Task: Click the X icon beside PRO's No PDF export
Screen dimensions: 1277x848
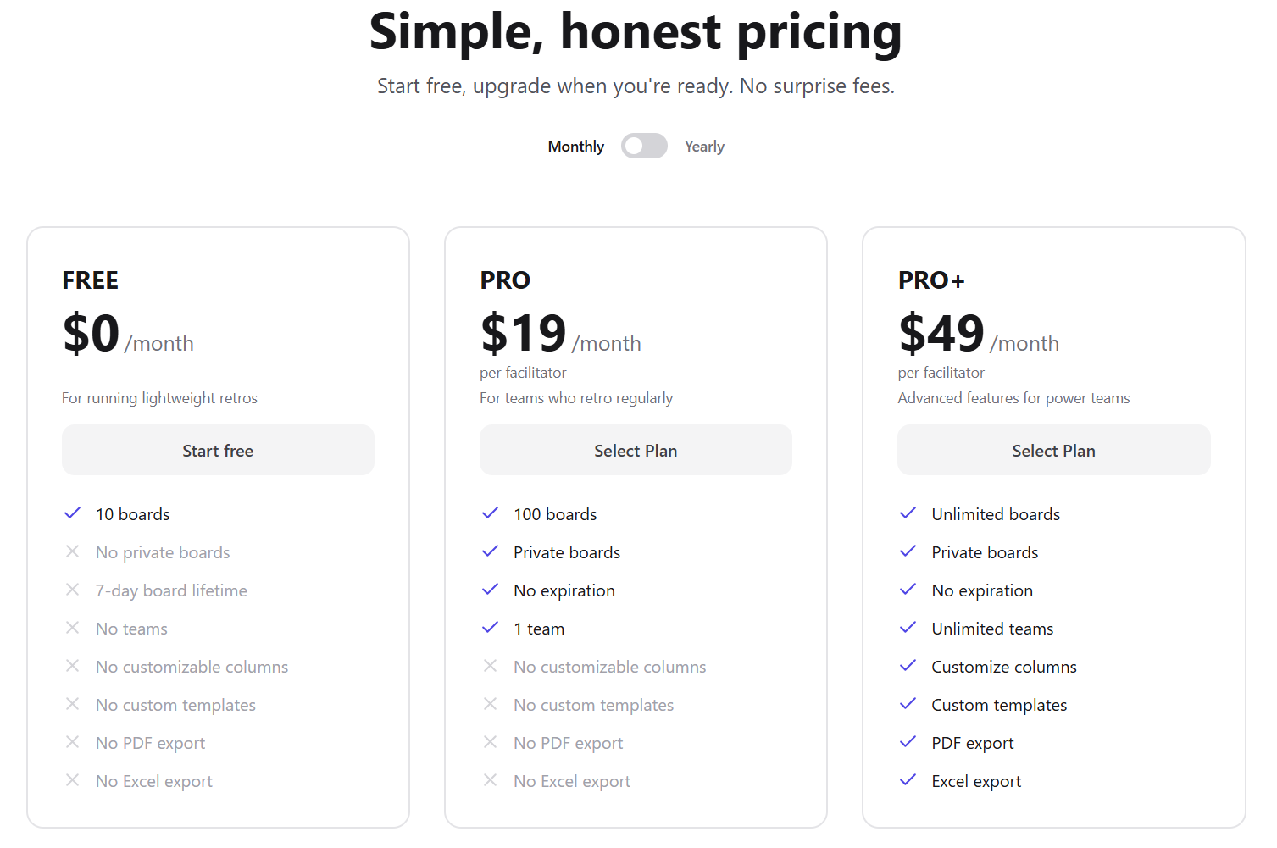Action: click(491, 742)
